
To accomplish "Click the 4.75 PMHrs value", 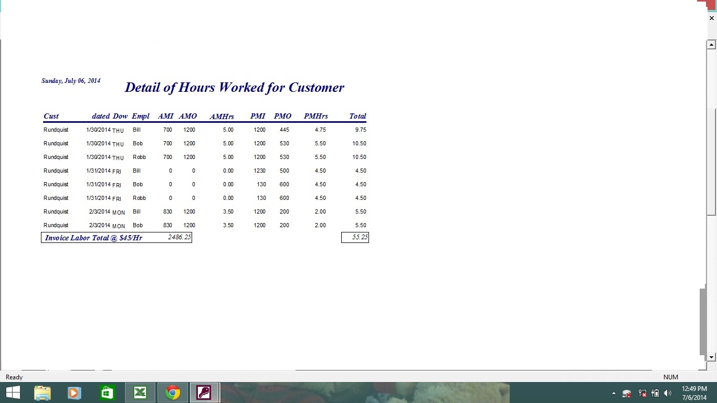I will (320, 130).
